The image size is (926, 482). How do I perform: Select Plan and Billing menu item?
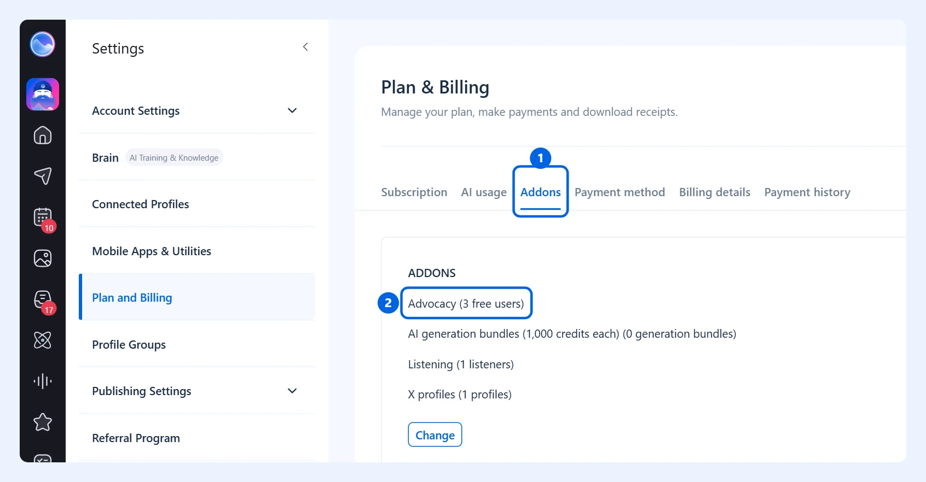tap(197, 297)
